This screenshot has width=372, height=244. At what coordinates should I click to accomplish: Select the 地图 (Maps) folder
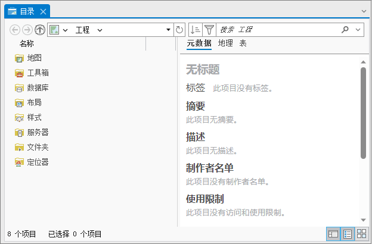tap(34, 58)
